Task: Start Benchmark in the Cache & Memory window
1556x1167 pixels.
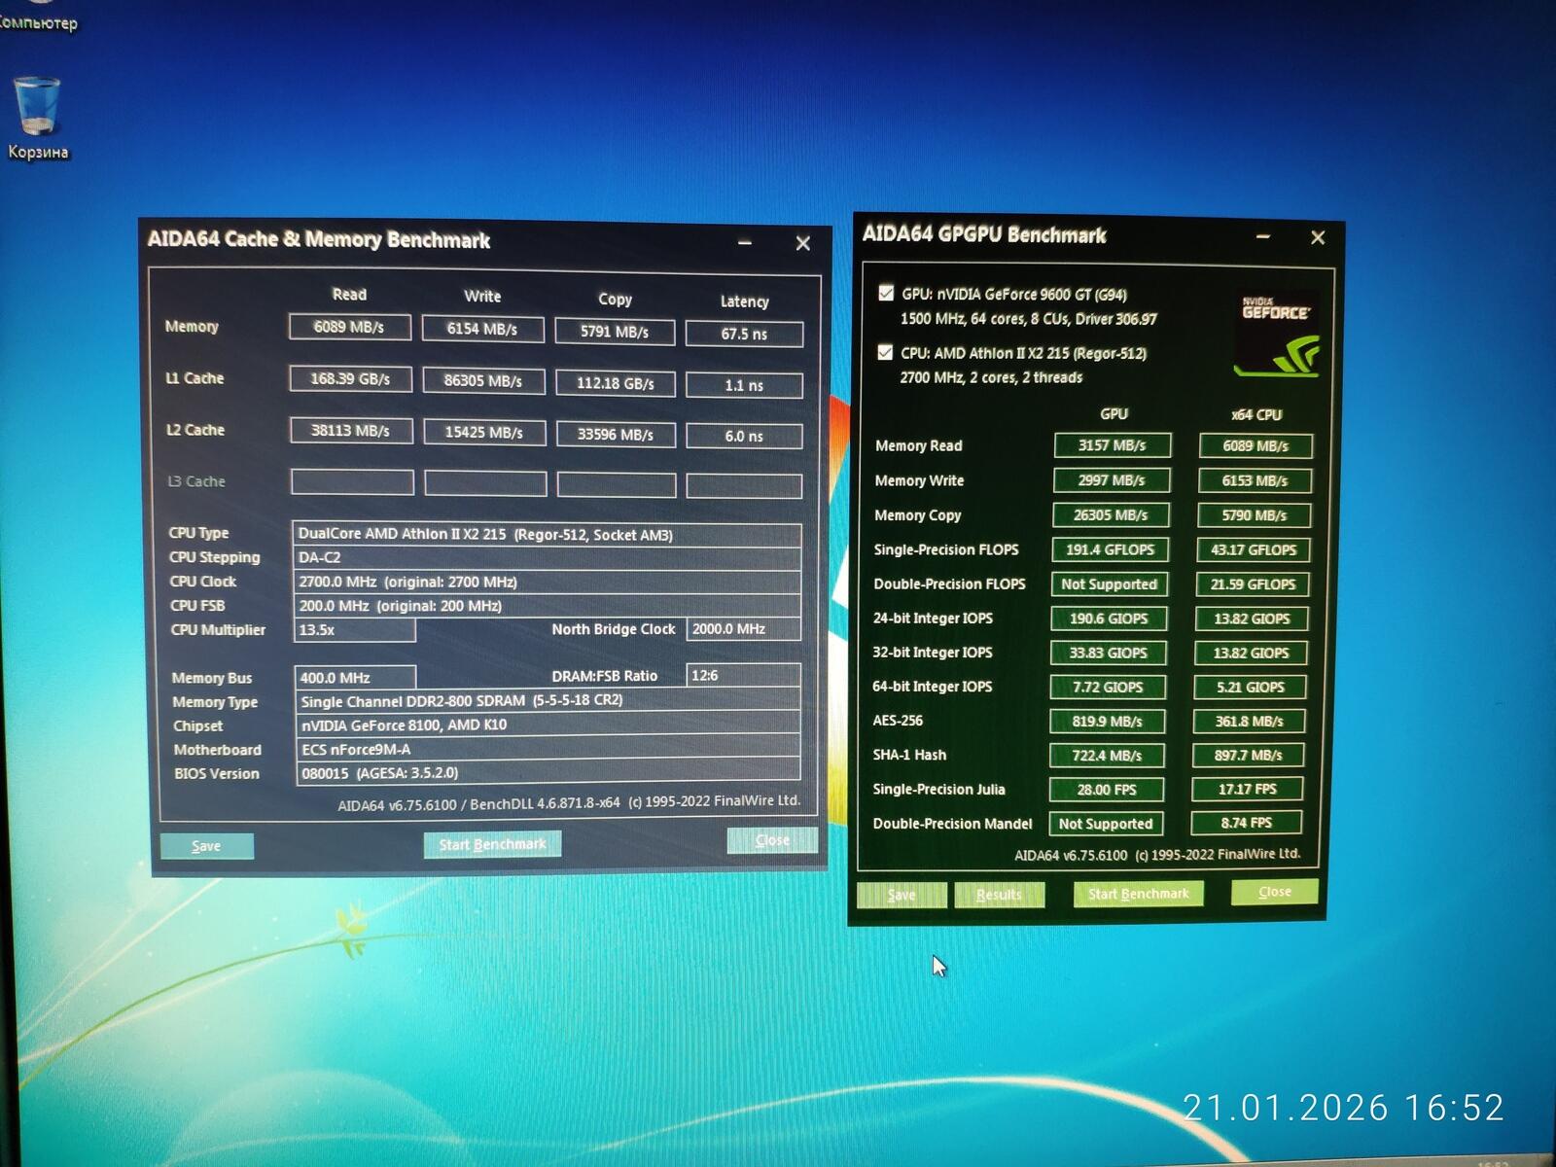Action: [x=492, y=844]
